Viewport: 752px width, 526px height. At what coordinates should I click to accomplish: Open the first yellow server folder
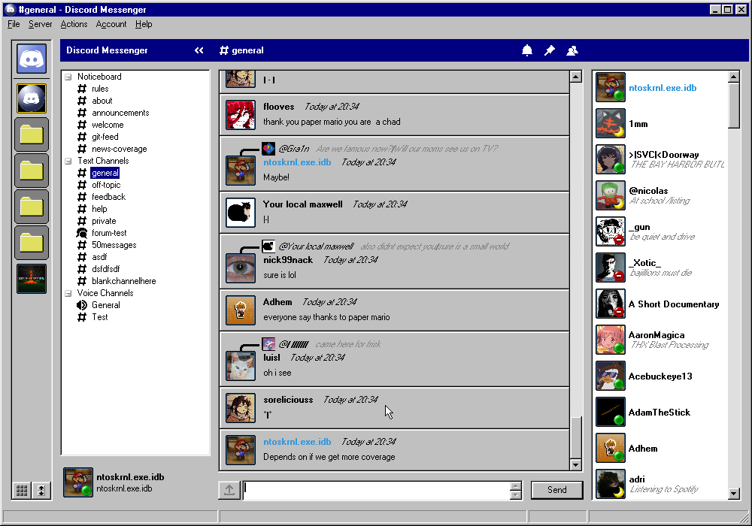pyautogui.click(x=32, y=135)
